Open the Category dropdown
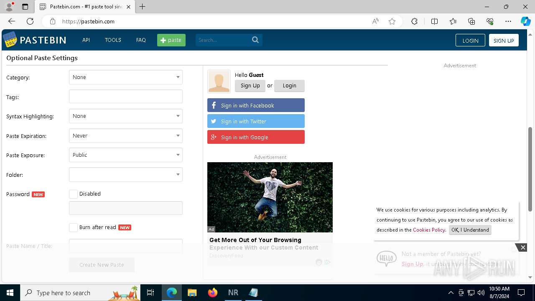This screenshot has width=535, height=301. click(126, 77)
